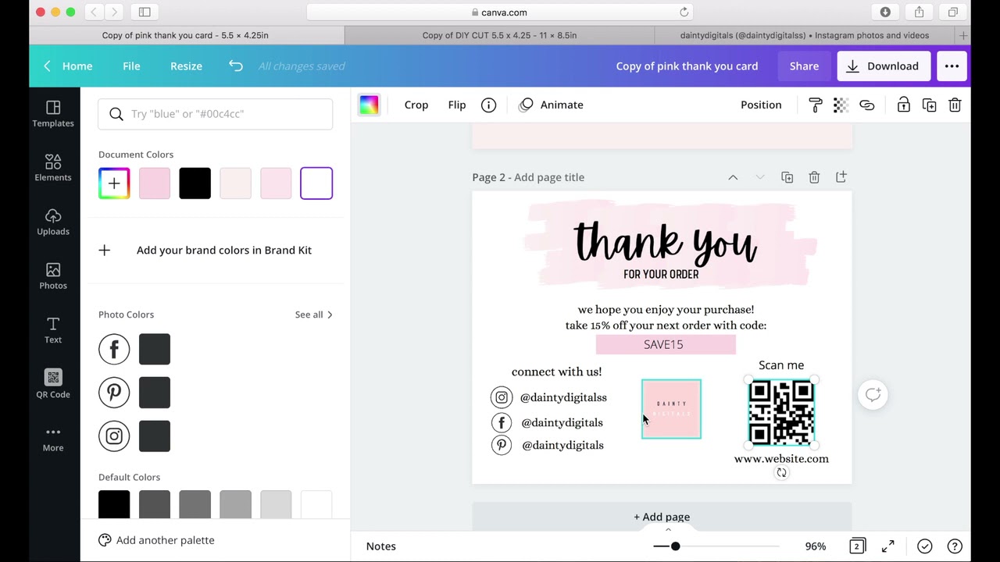The width and height of the screenshot is (1000, 562).
Task: Add a new document color swatch
Action: click(114, 183)
